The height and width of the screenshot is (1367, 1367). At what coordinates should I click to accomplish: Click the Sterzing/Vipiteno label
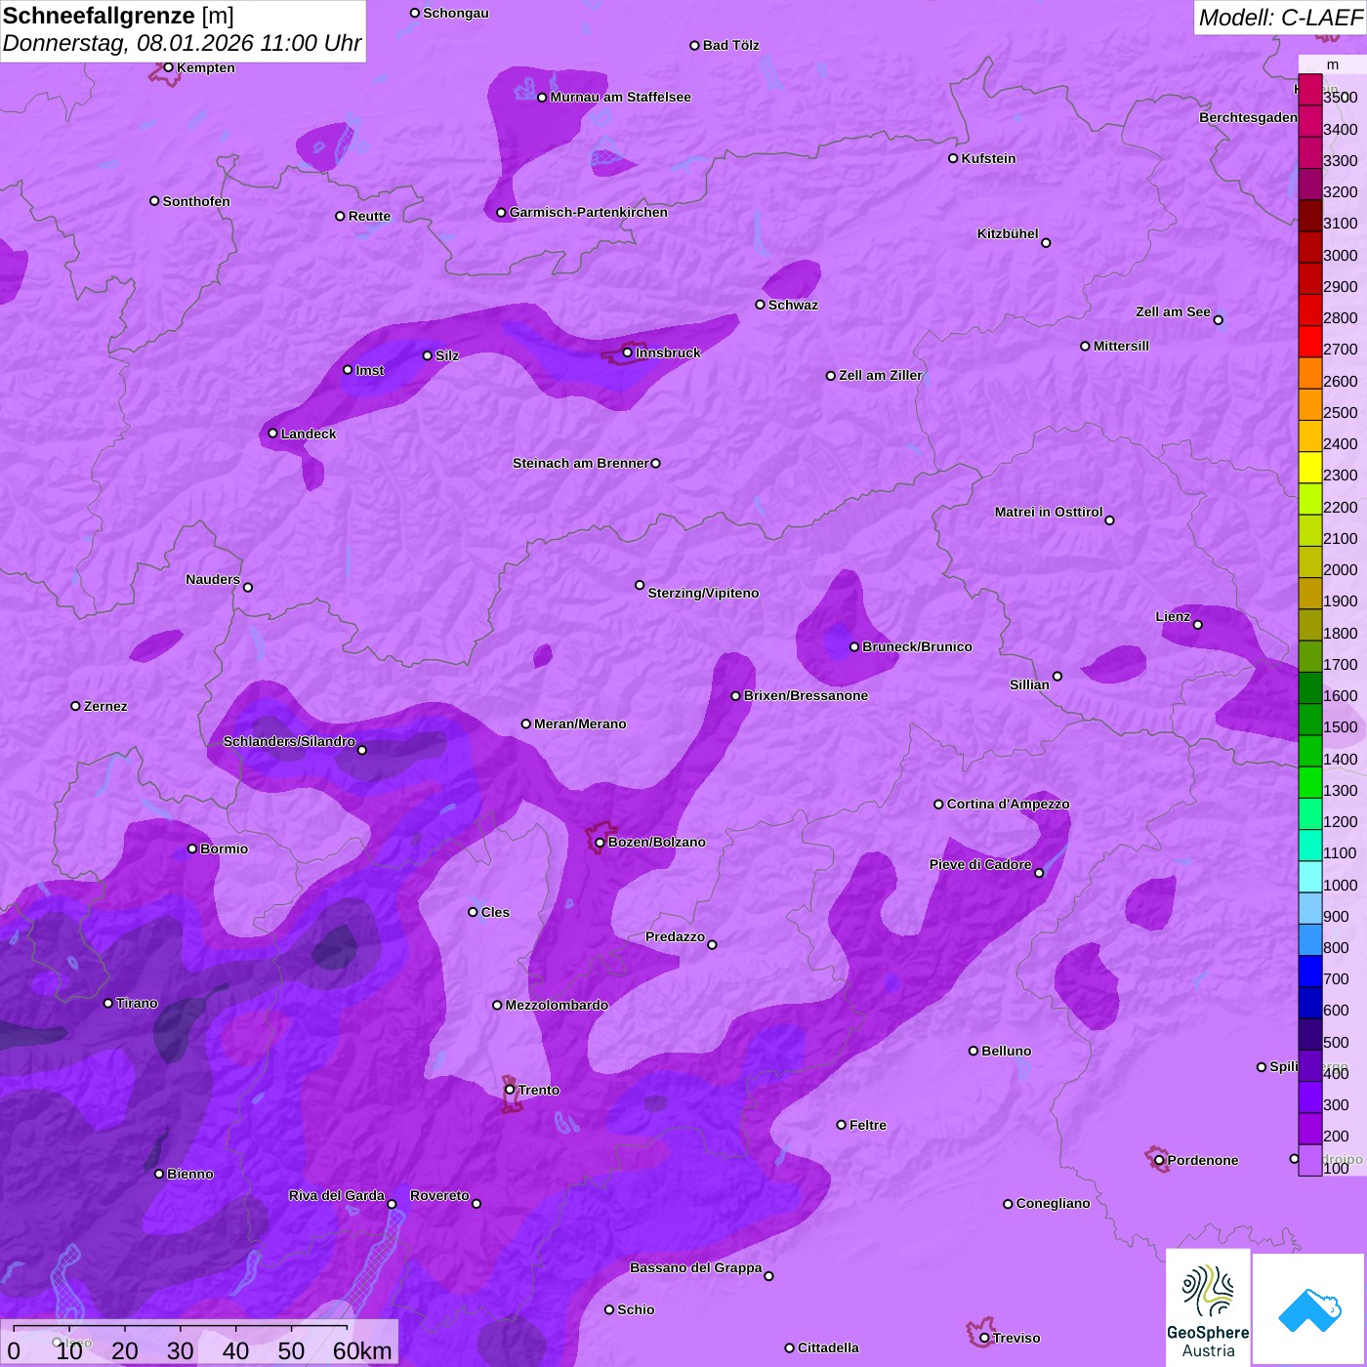point(703,593)
